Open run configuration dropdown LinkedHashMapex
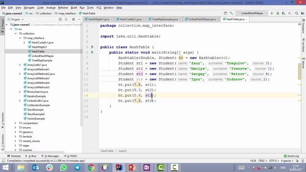 252,13
